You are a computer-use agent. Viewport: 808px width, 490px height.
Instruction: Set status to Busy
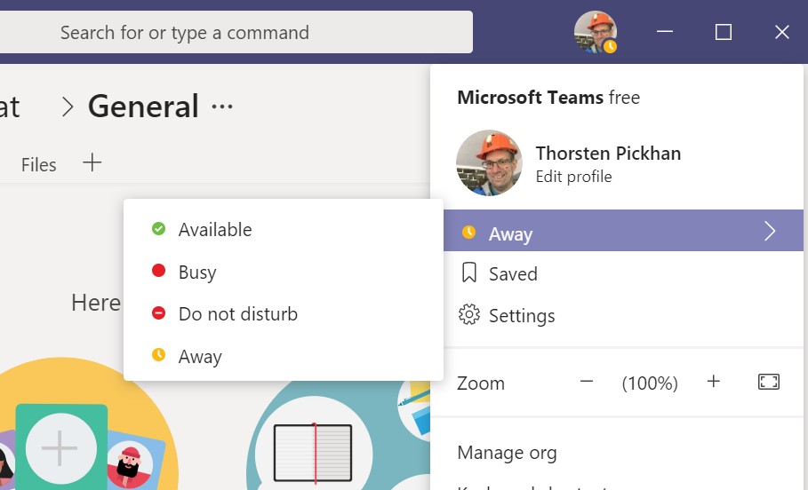pos(197,272)
